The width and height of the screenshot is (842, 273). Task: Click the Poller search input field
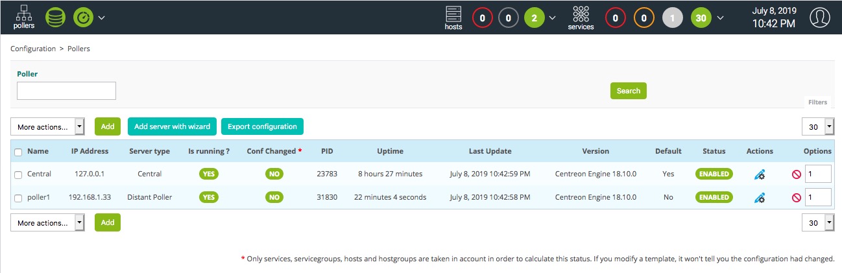(x=66, y=91)
